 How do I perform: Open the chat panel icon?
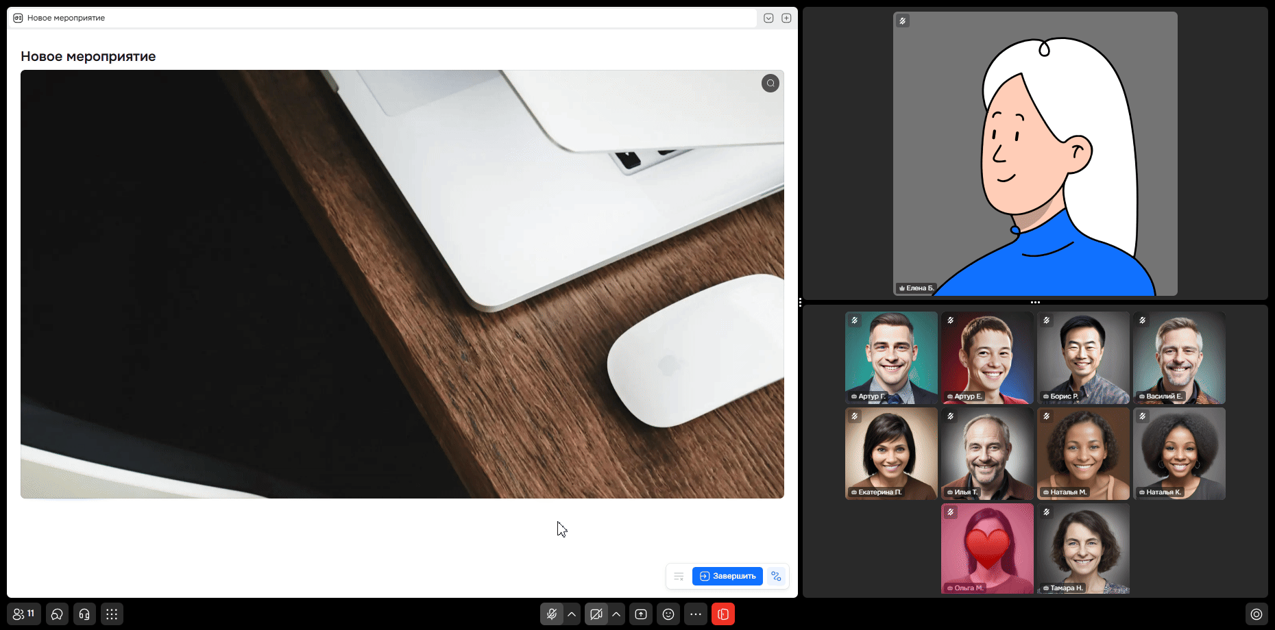point(57,614)
